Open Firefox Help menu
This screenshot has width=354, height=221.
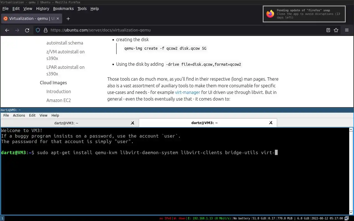[x=95, y=9]
